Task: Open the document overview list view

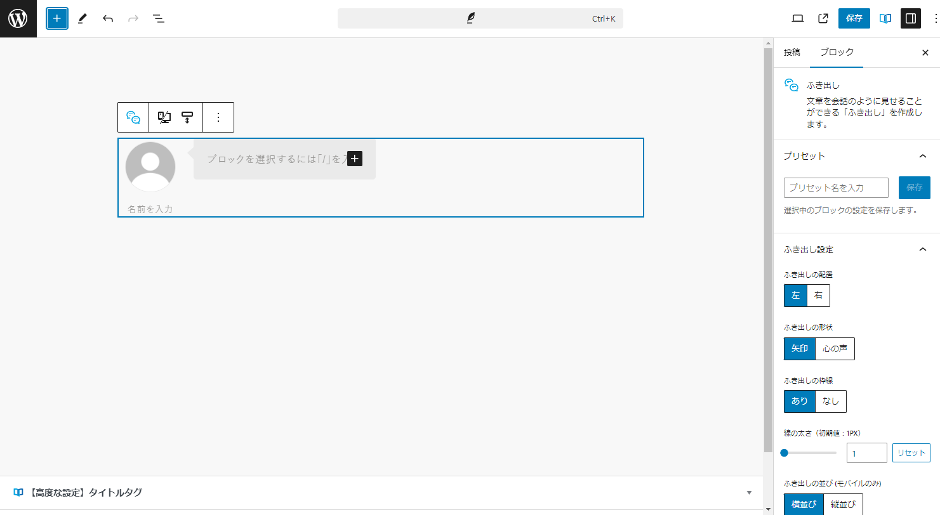Action: (x=159, y=18)
